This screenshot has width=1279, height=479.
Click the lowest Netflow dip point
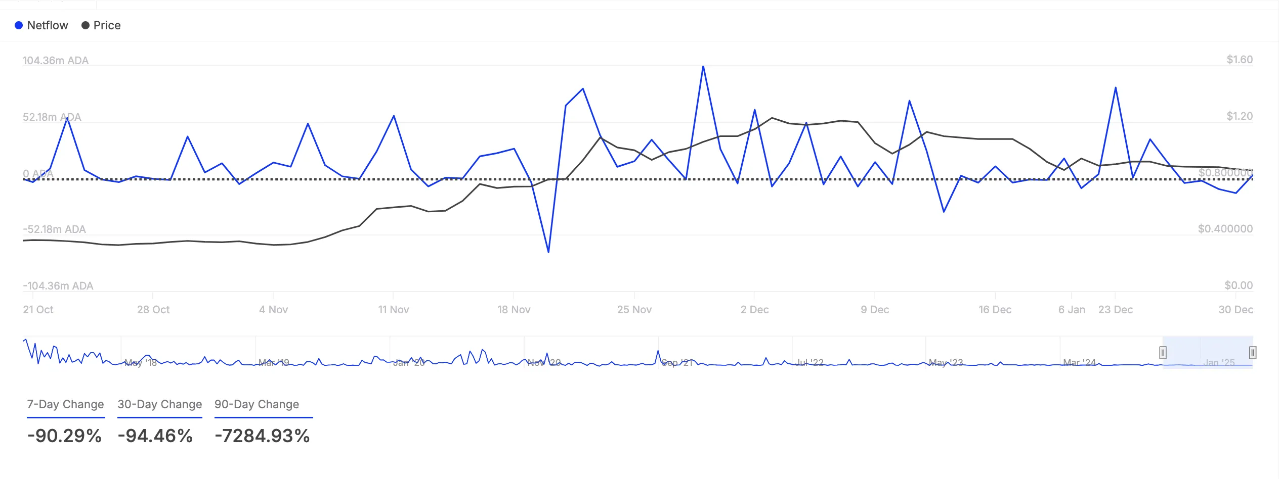coord(548,252)
